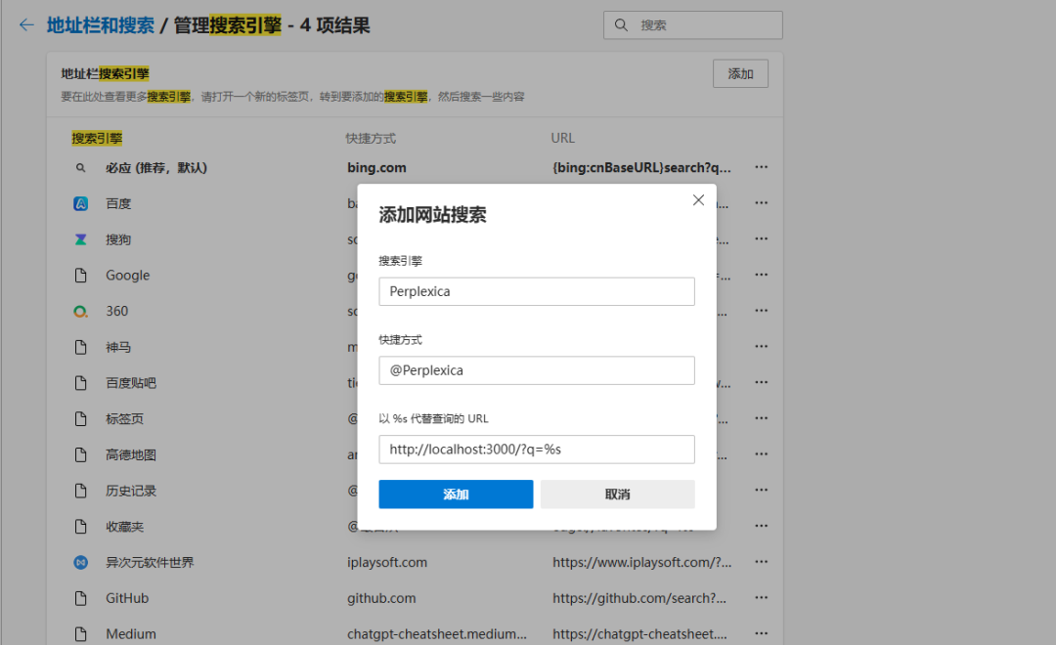Click the 快捷方式 column header

click(371, 138)
